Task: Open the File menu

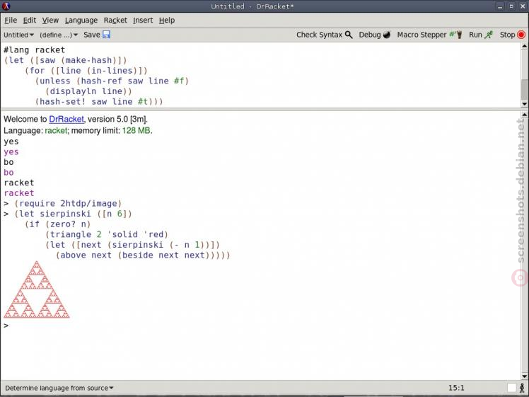Action: 11,21
